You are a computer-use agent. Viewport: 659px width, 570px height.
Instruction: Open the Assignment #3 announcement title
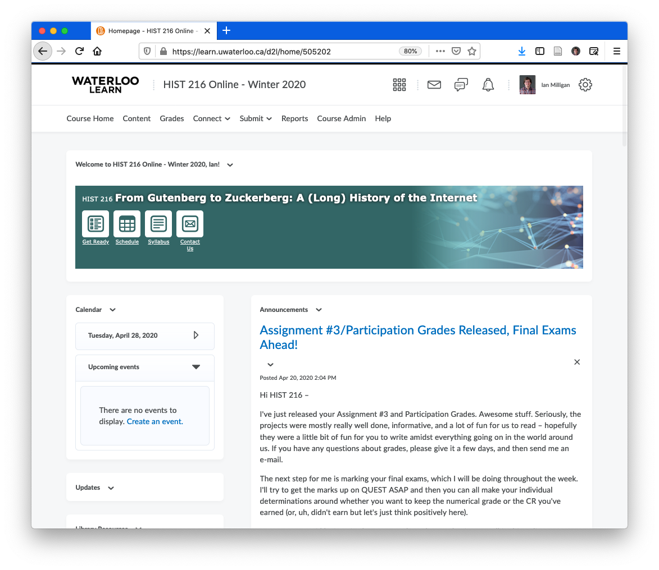point(418,338)
